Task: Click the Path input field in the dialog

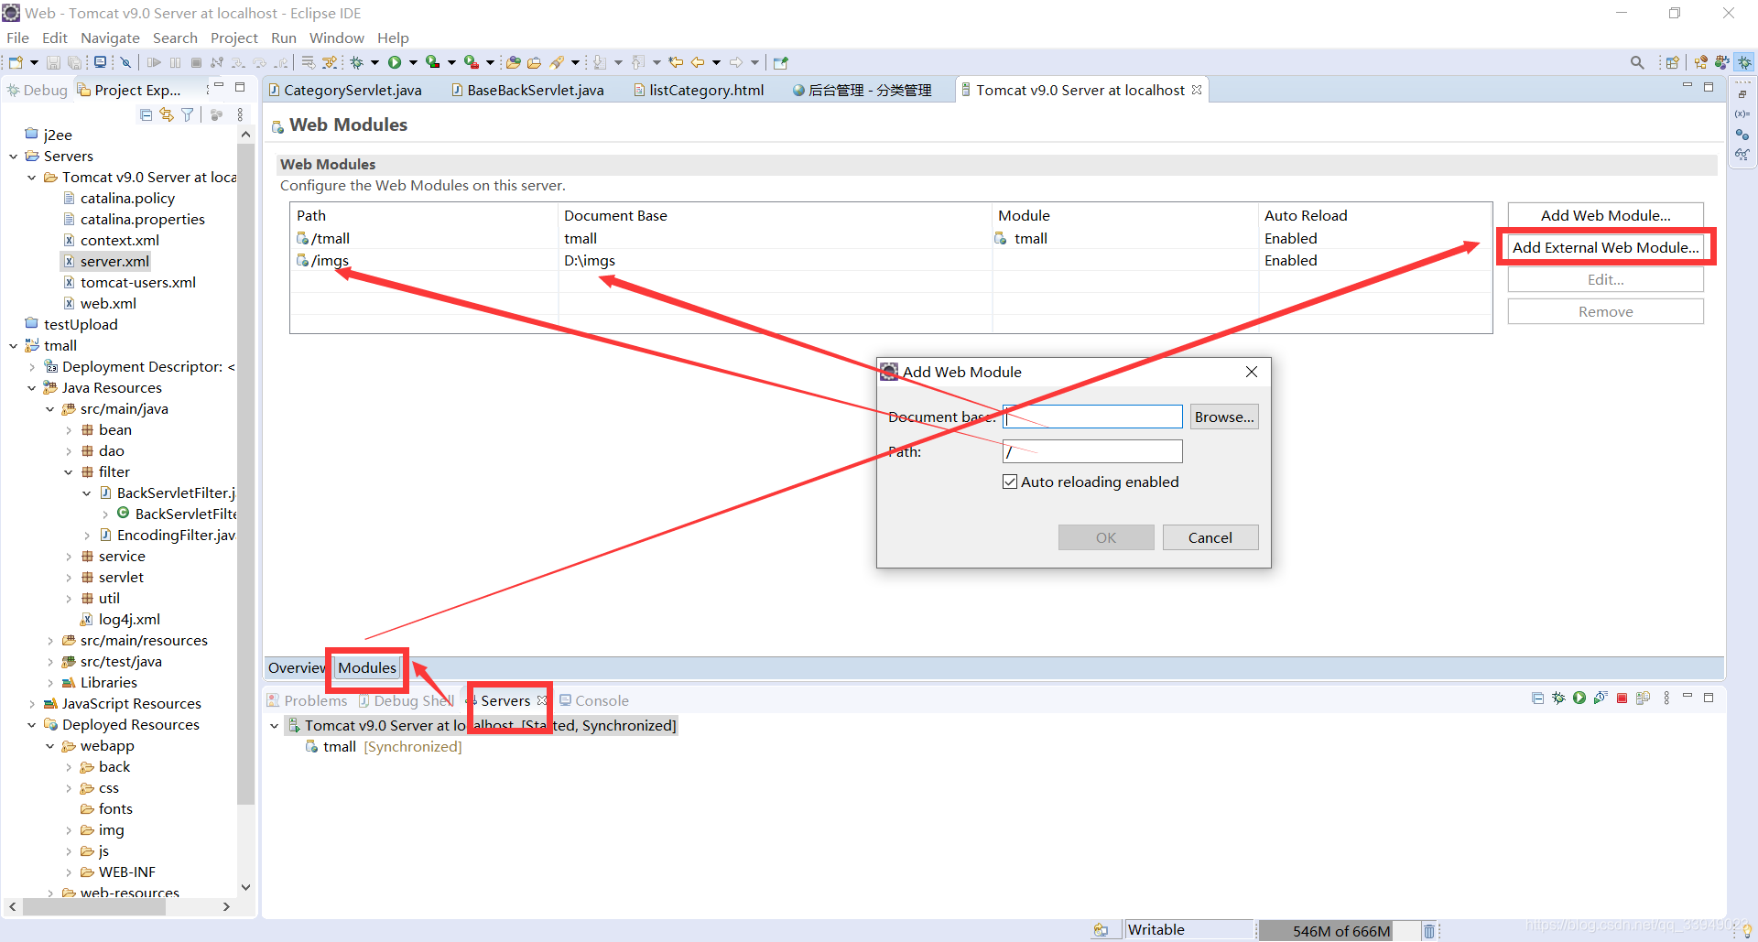Action: coord(1092,451)
